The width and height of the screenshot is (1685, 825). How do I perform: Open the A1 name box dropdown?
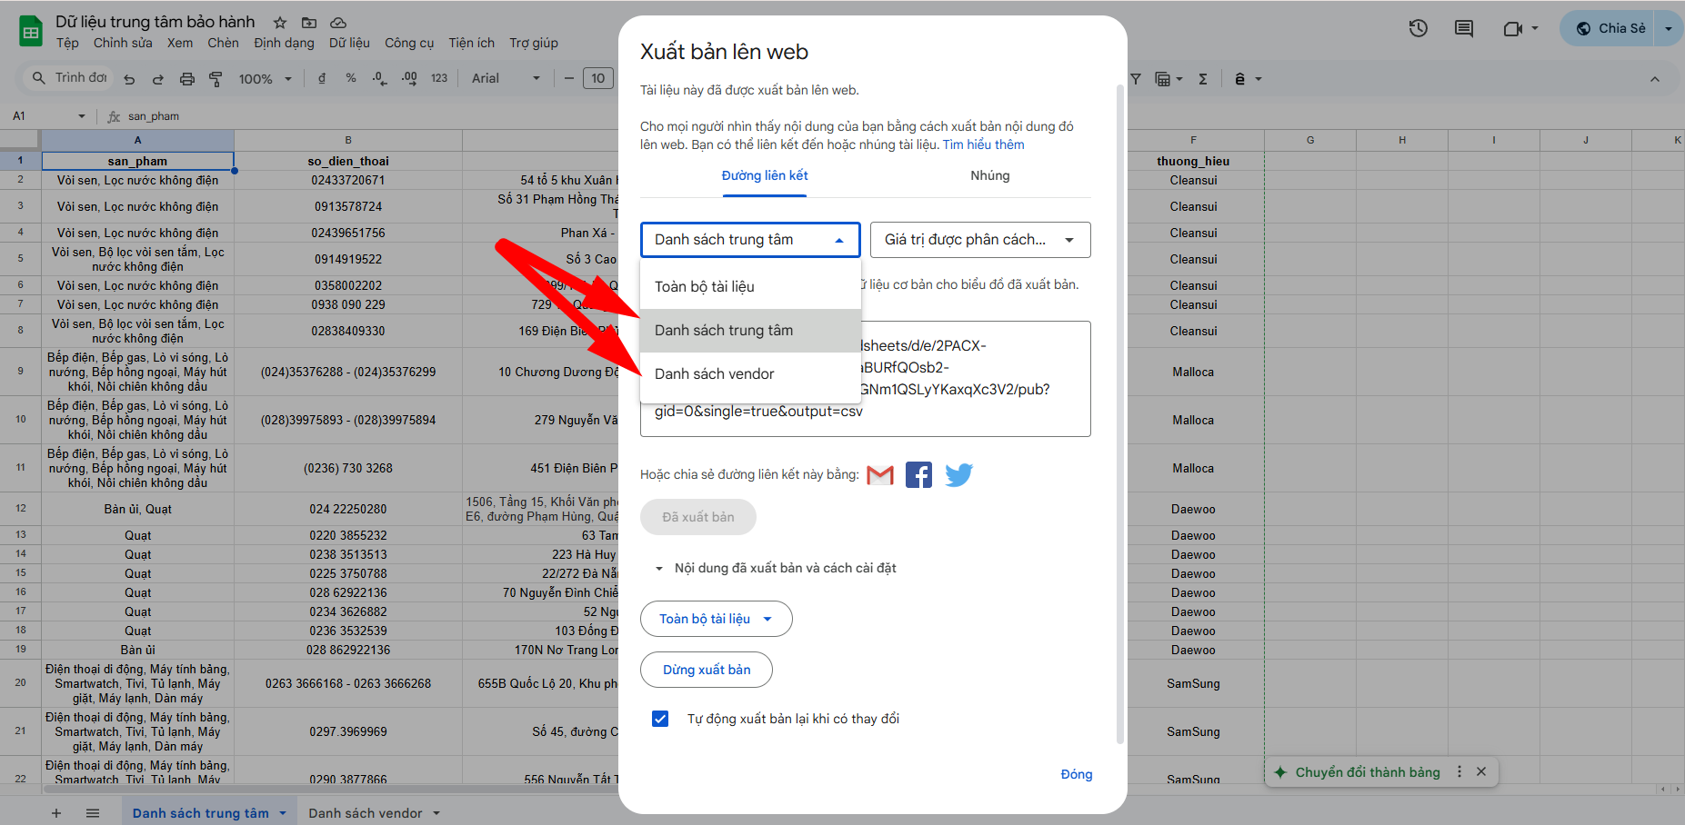[82, 116]
